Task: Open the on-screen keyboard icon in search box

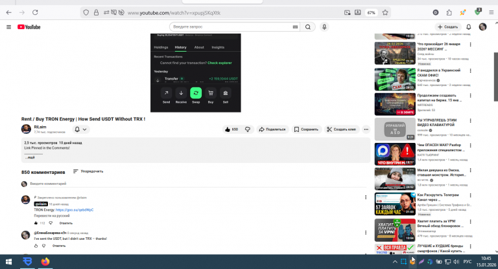Action: [x=295, y=27]
